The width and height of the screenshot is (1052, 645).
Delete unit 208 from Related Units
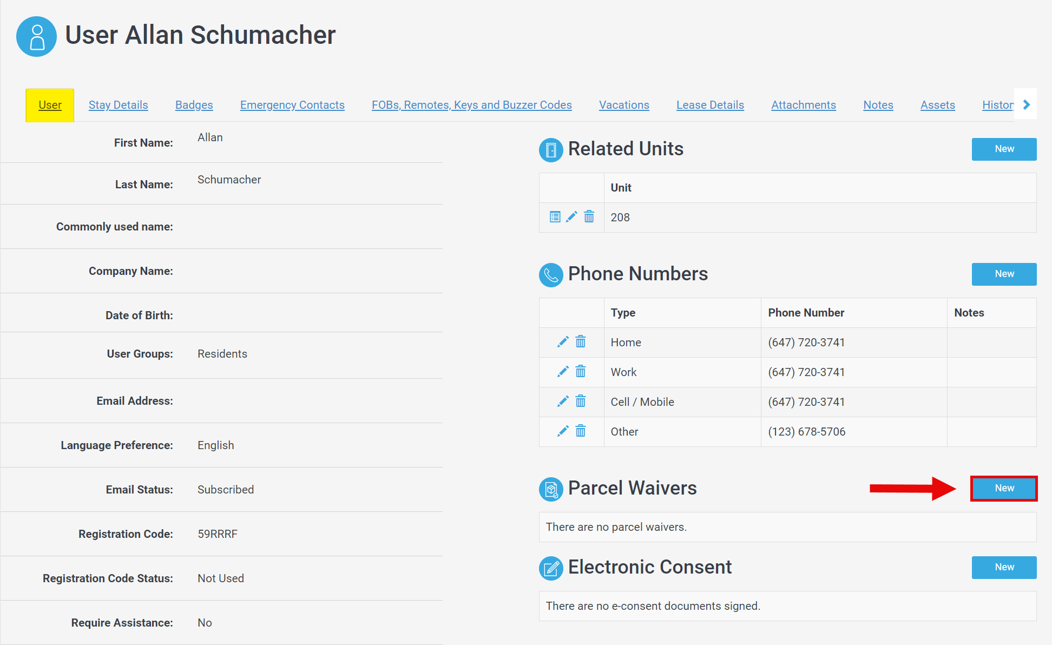pyautogui.click(x=589, y=217)
